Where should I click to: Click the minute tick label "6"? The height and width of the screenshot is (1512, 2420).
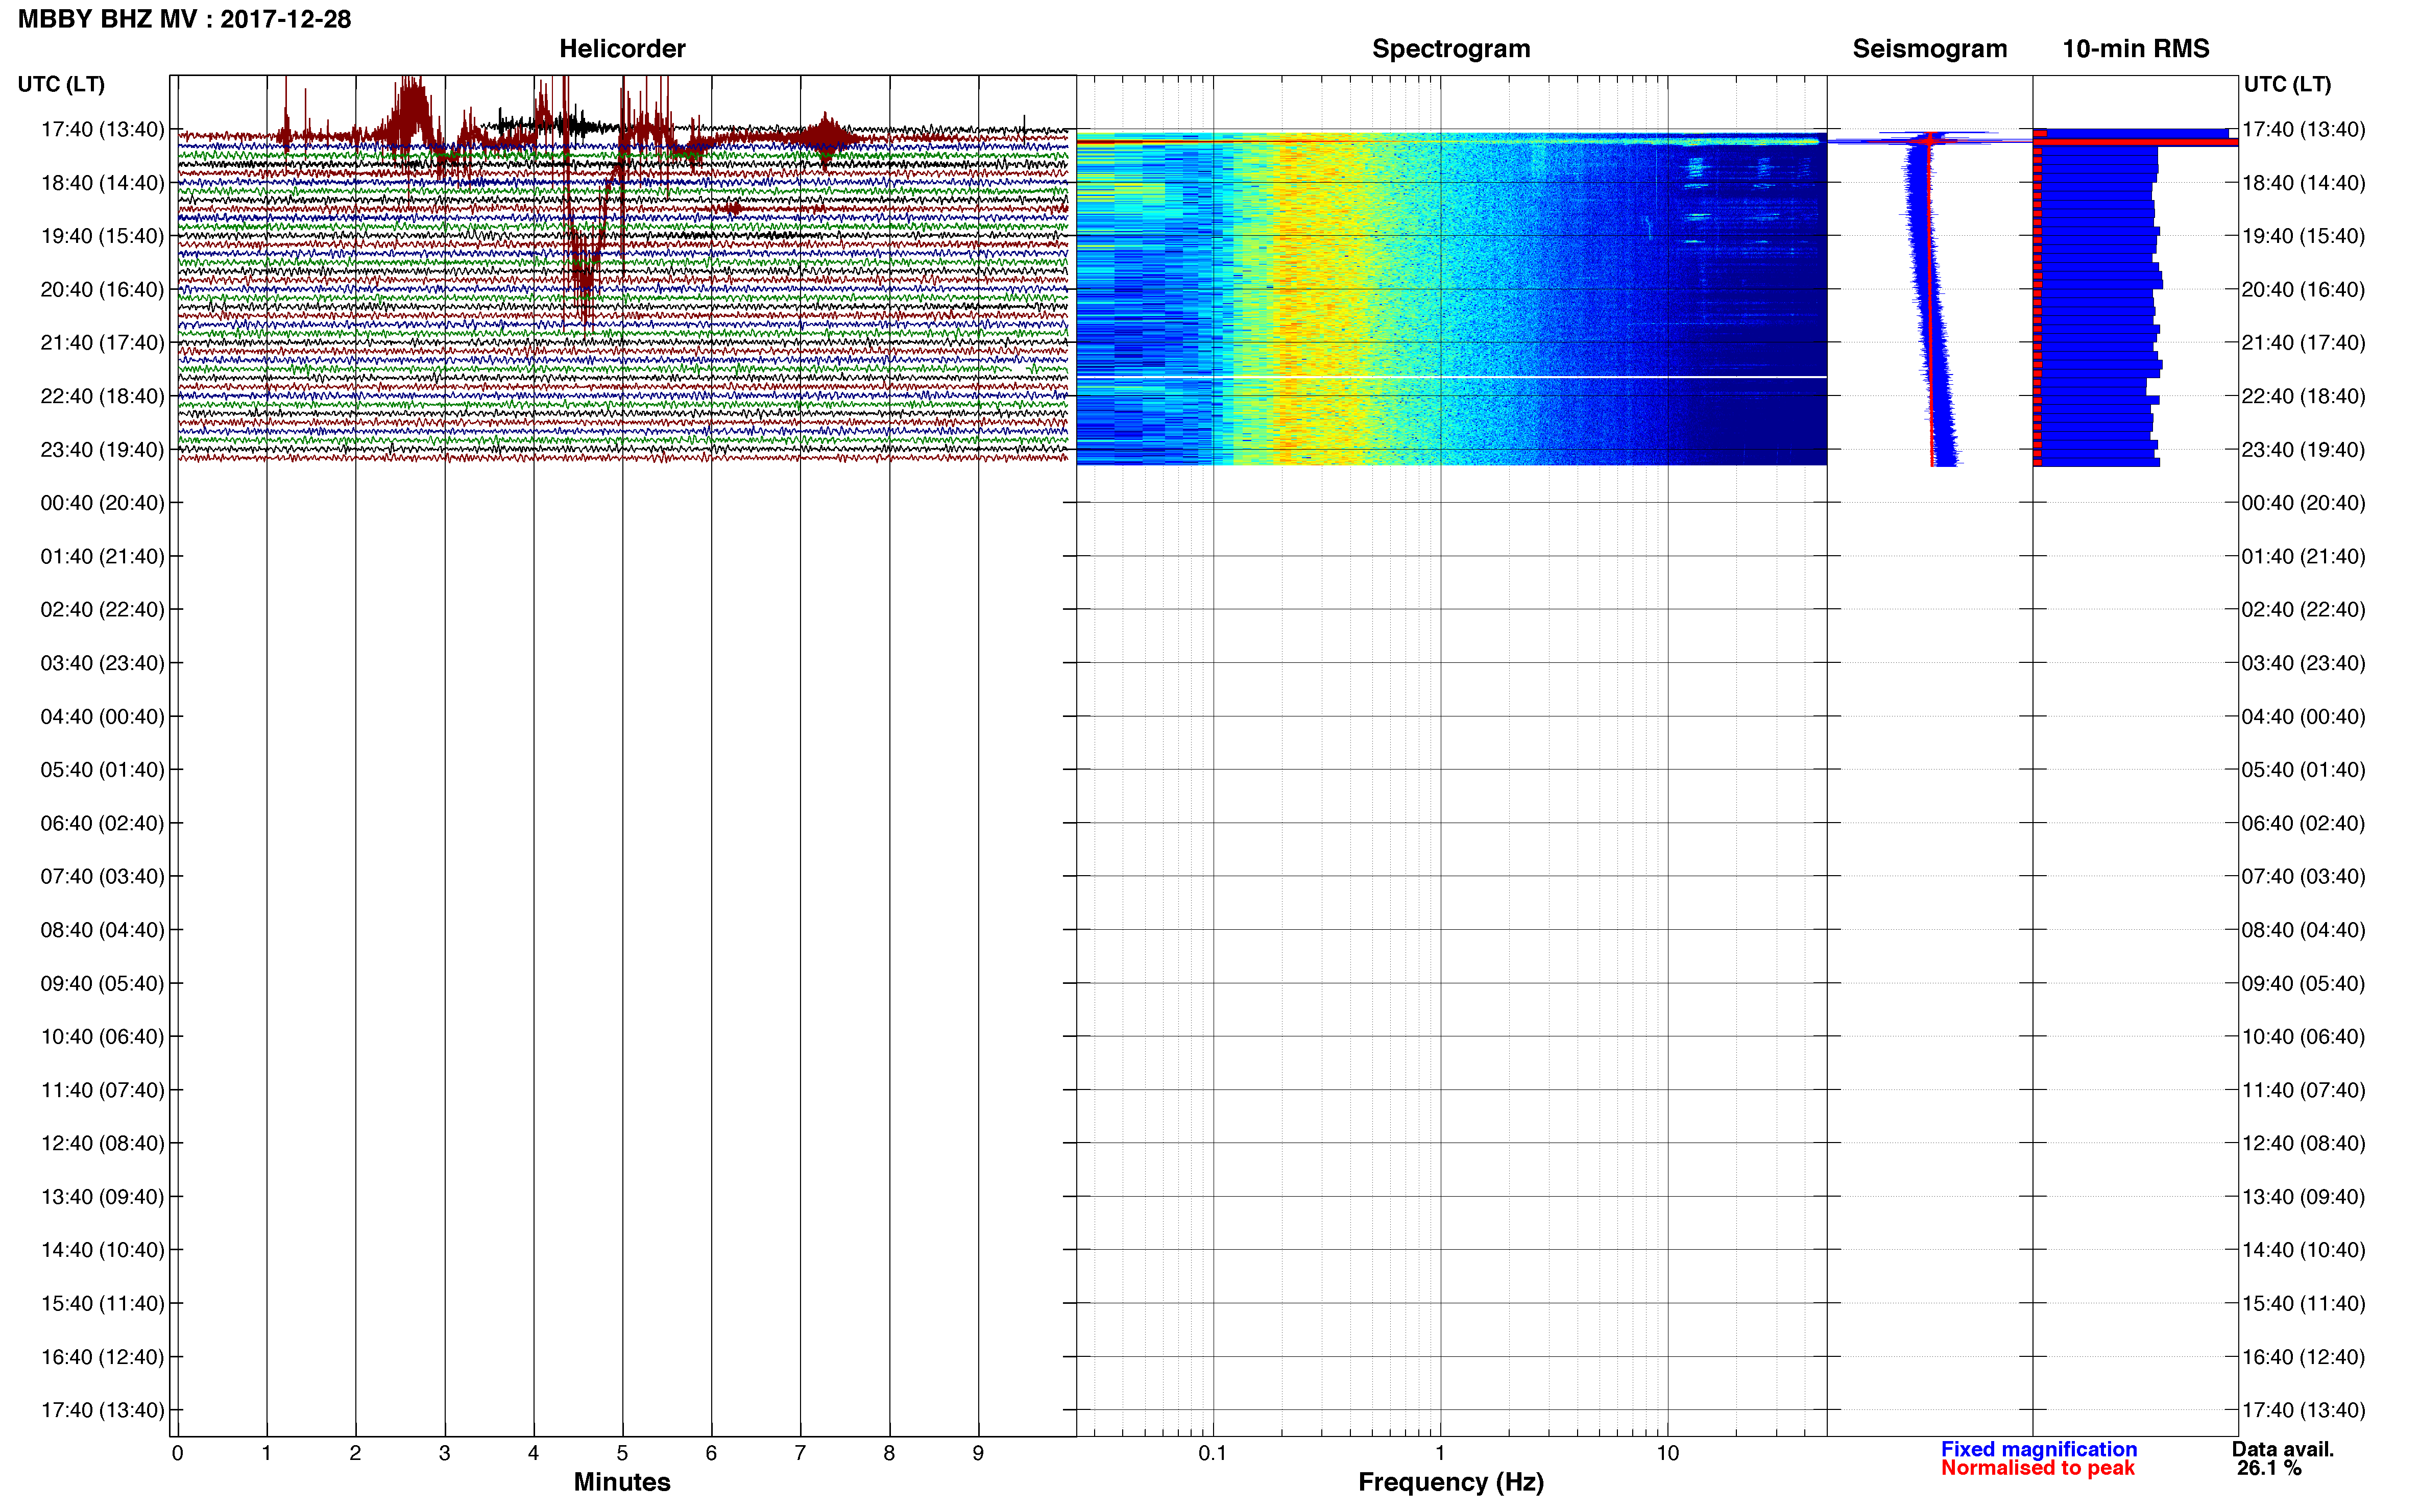(x=711, y=1453)
